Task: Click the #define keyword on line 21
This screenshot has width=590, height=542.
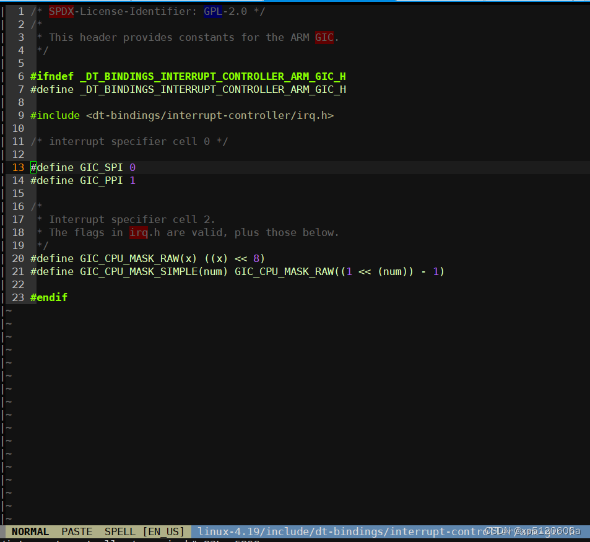Action: tap(52, 272)
